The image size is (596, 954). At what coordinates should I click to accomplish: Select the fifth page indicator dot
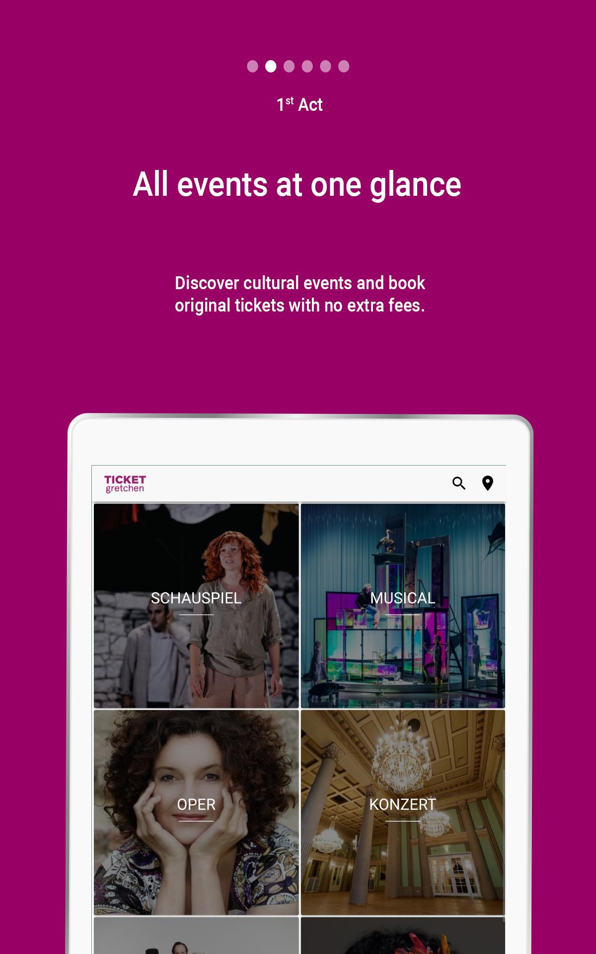(325, 67)
